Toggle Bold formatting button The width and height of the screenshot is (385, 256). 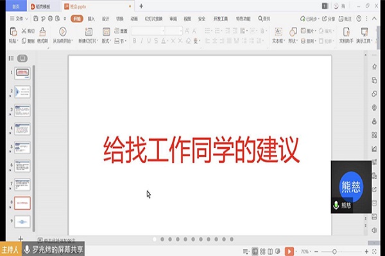135,41
